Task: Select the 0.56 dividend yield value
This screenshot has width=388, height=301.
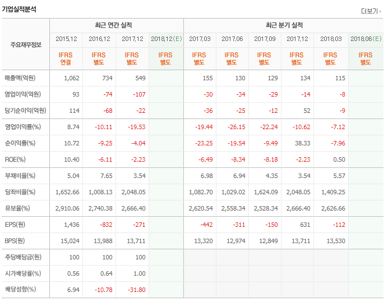Action: coord(73,273)
